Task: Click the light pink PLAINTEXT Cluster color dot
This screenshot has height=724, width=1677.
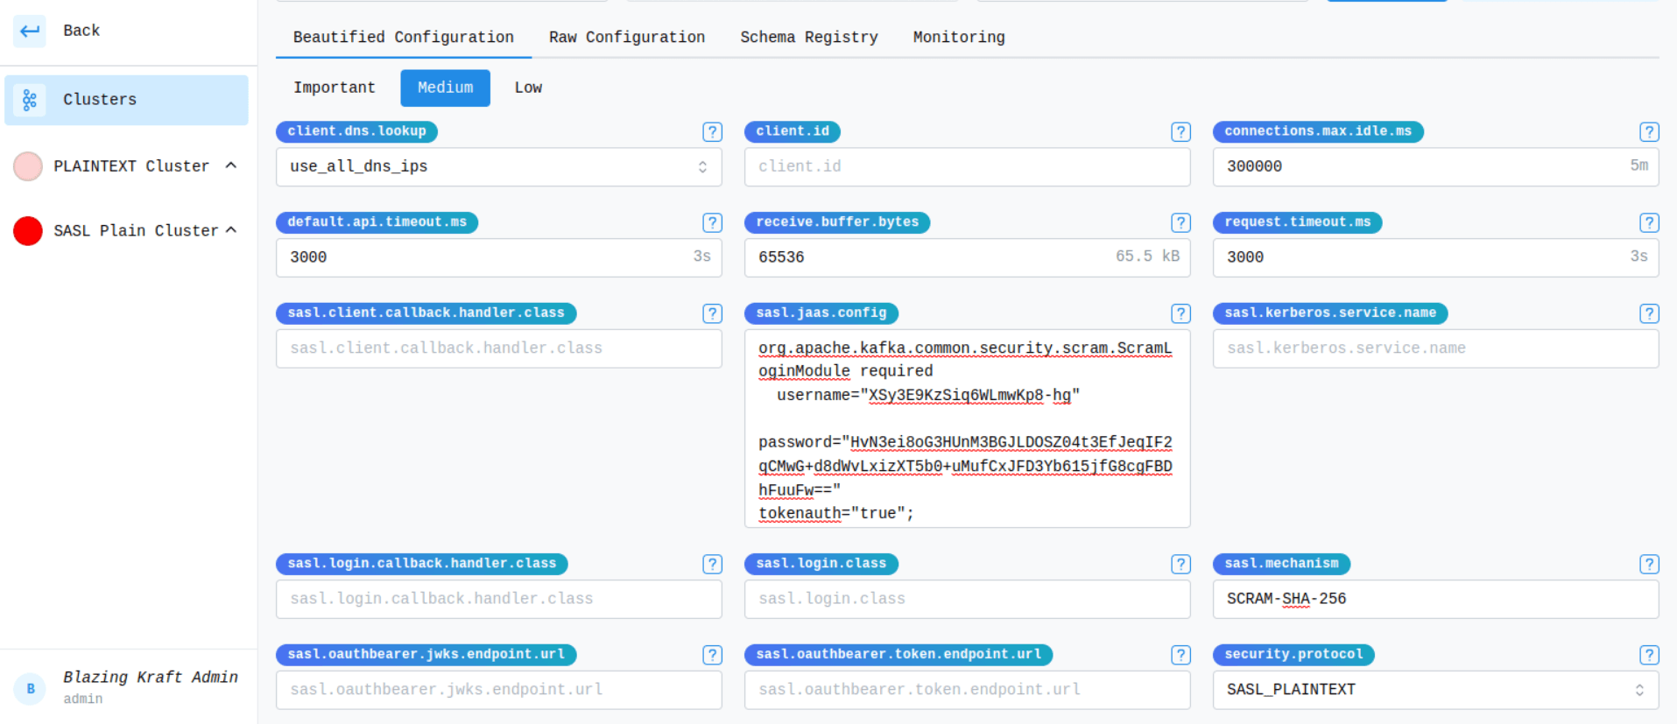Action: pyautogui.click(x=28, y=165)
